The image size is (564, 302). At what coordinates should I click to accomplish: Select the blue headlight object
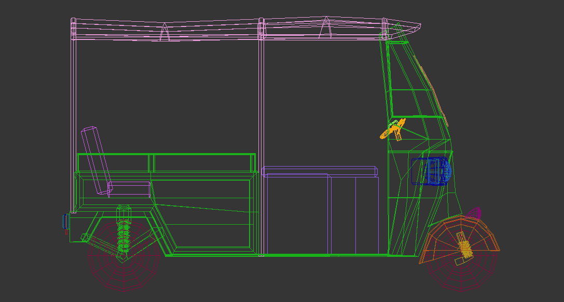coord(432,171)
